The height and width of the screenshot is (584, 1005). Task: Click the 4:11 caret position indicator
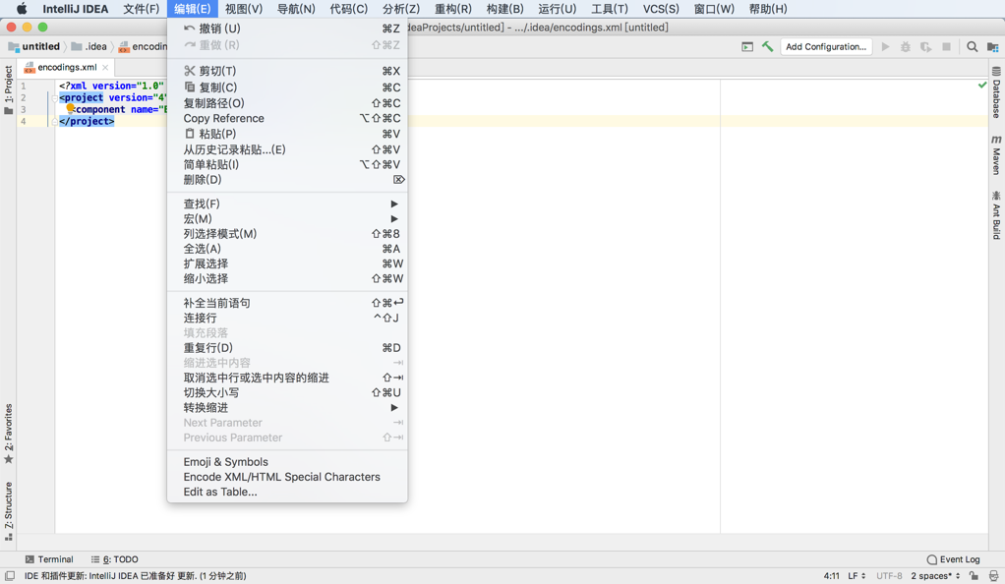tap(831, 576)
